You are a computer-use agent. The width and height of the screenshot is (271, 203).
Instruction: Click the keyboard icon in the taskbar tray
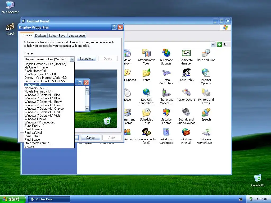coord(241,199)
